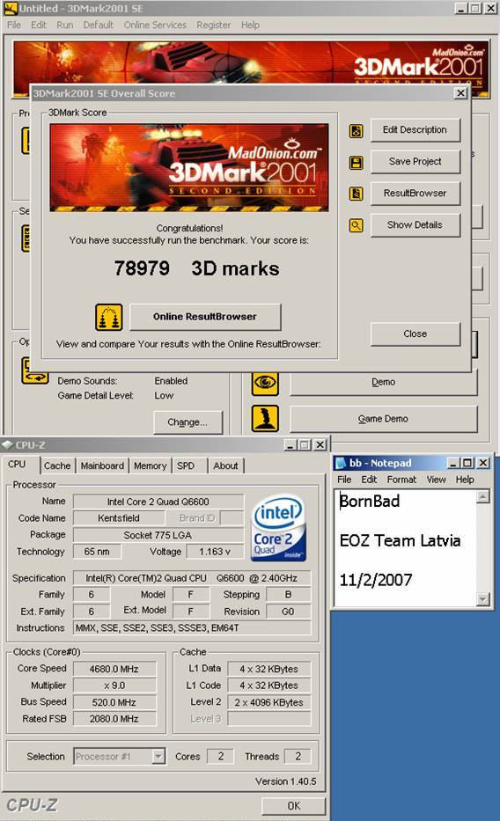Click the joystick icon next to Game Demo
Viewport: 500px width, 821px height.
click(x=266, y=419)
